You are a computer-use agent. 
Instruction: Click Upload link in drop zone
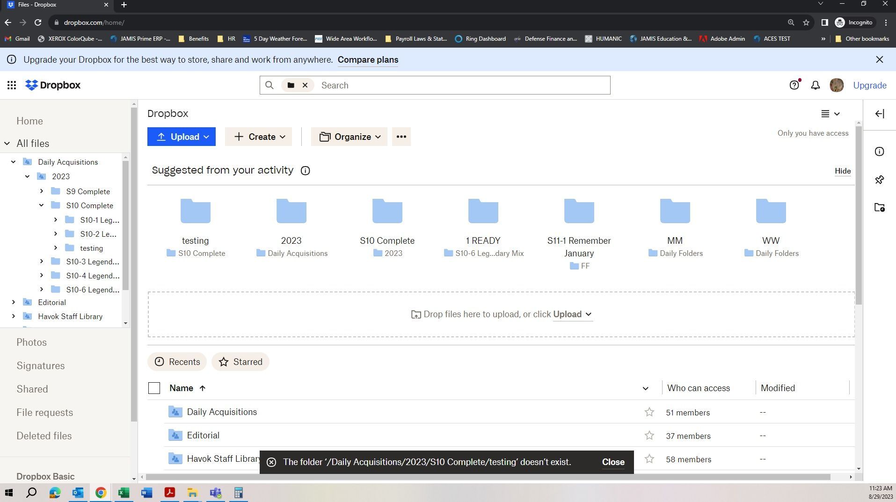tap(572, 314)
